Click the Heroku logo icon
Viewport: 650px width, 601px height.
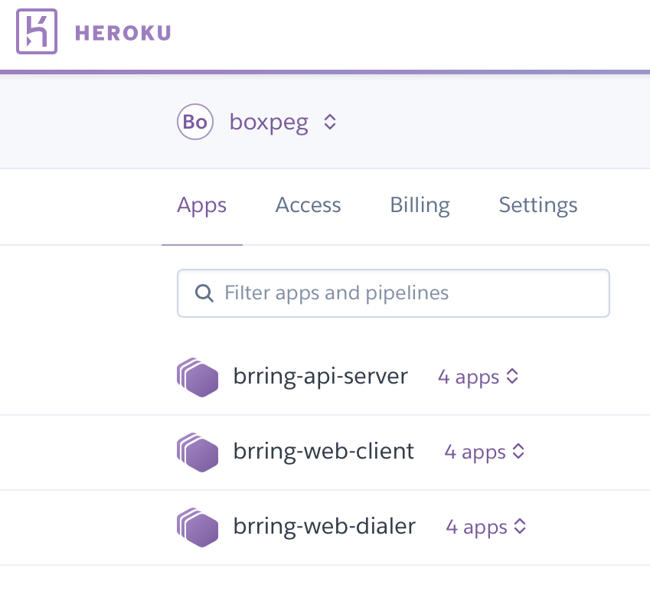click(37, 31)
